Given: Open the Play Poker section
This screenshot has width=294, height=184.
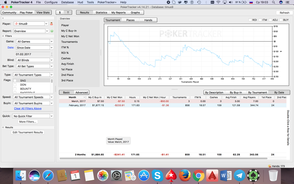Looking at the screenshot, I should click(26, 13).
